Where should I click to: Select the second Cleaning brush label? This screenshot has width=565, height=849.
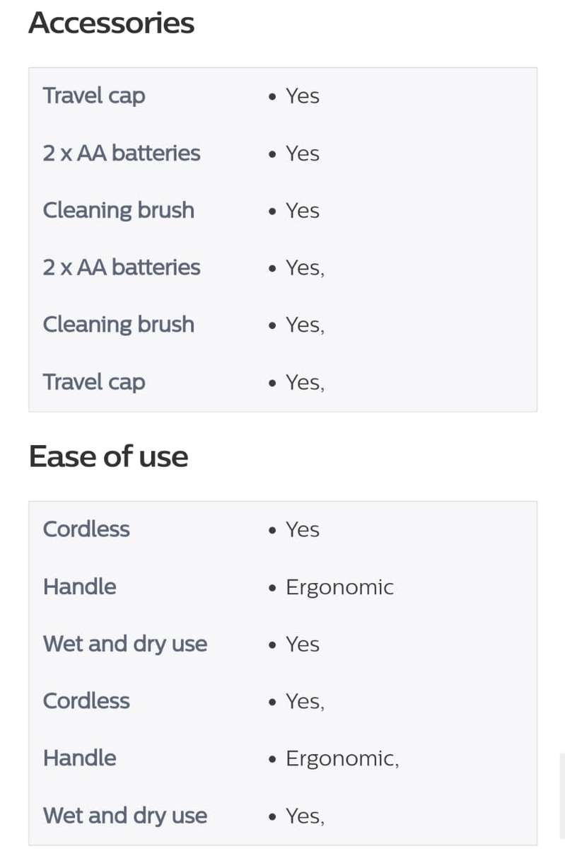(x=119, y=325)
